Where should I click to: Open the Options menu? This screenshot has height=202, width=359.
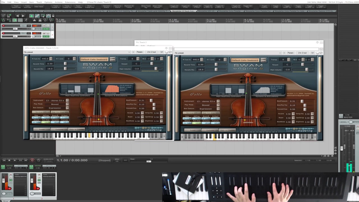48,2
